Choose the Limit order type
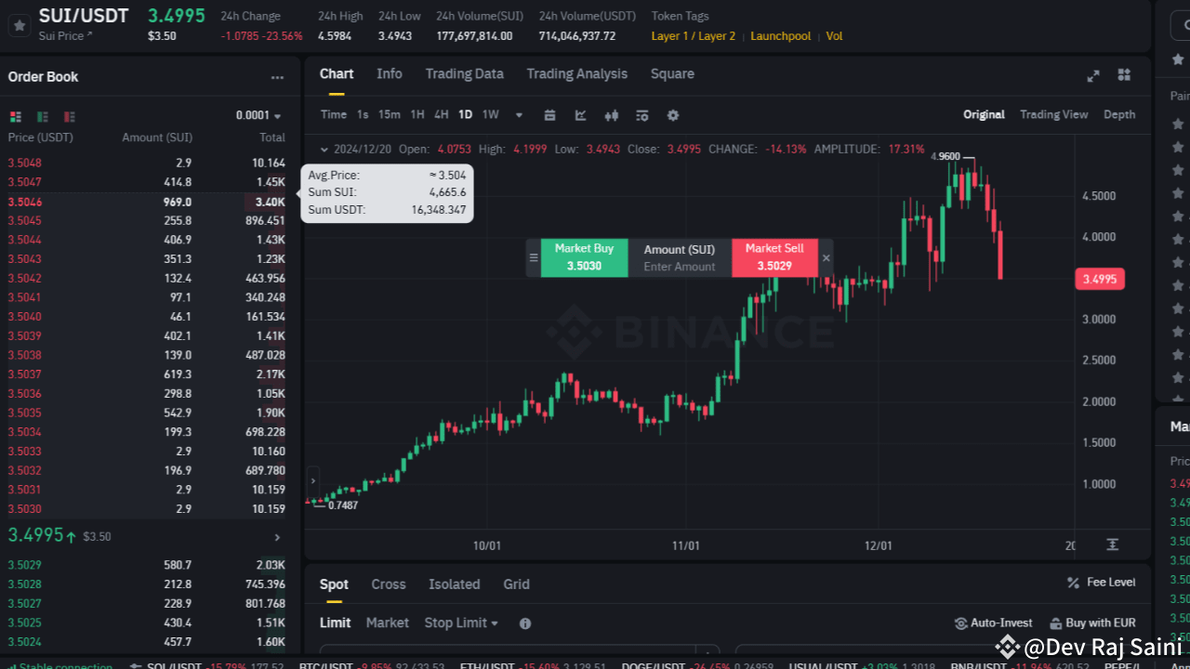The height and width of the screenshot is (669, 1190). pos(336,623)
